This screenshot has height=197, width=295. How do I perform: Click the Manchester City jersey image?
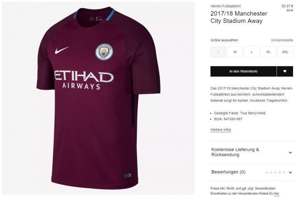[x=98, y=98]
